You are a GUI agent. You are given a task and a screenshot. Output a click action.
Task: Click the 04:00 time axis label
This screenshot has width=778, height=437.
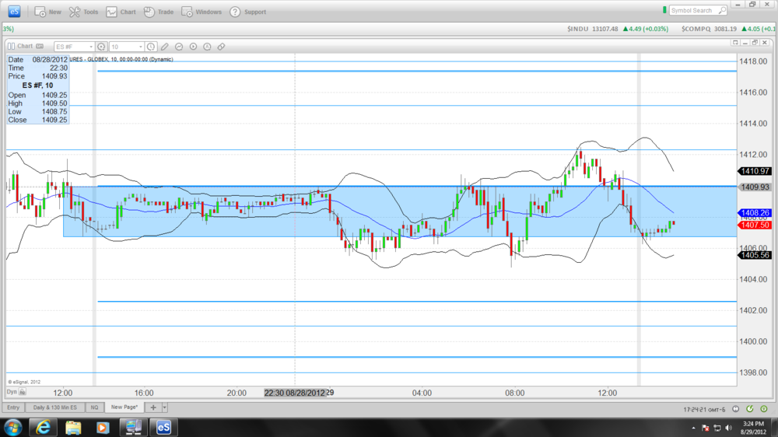click(422, 393)
